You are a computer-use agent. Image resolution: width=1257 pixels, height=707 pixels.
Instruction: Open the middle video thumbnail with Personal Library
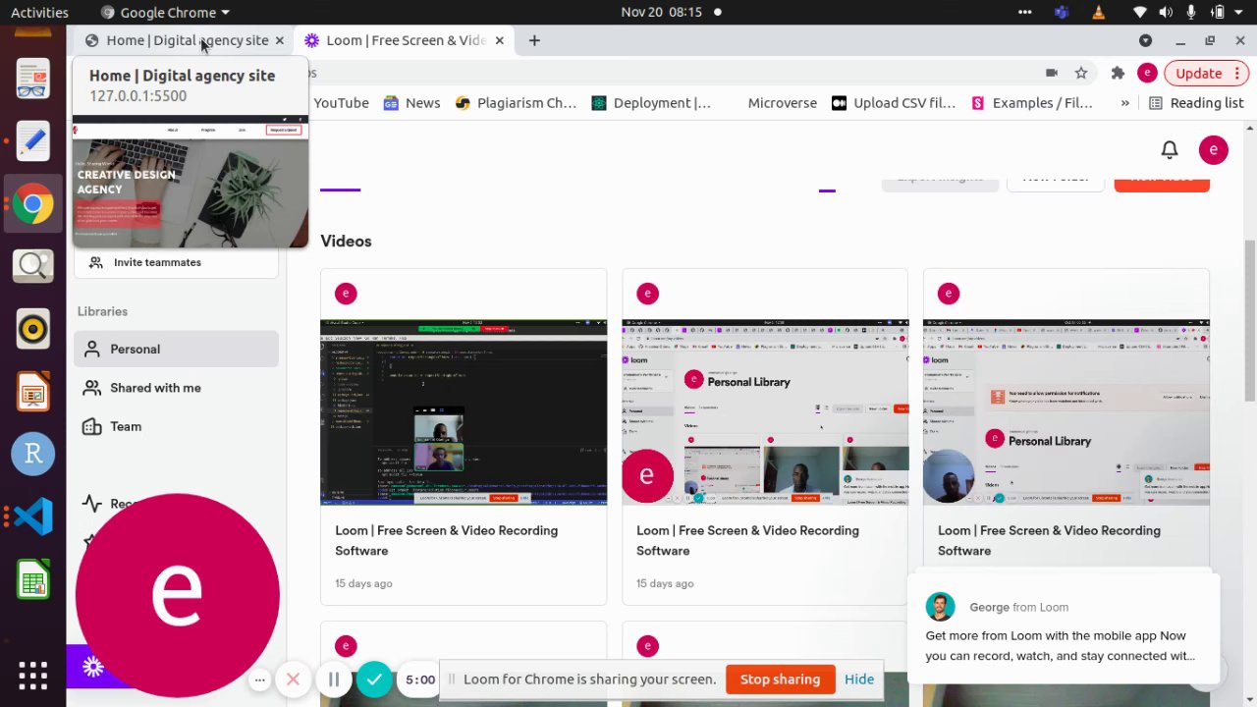[765, 412]
